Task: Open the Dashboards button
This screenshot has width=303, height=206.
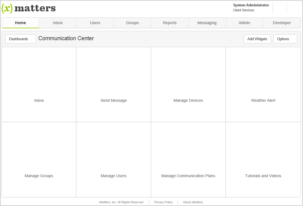Action: pyautogui.click(x=20, y=39)
